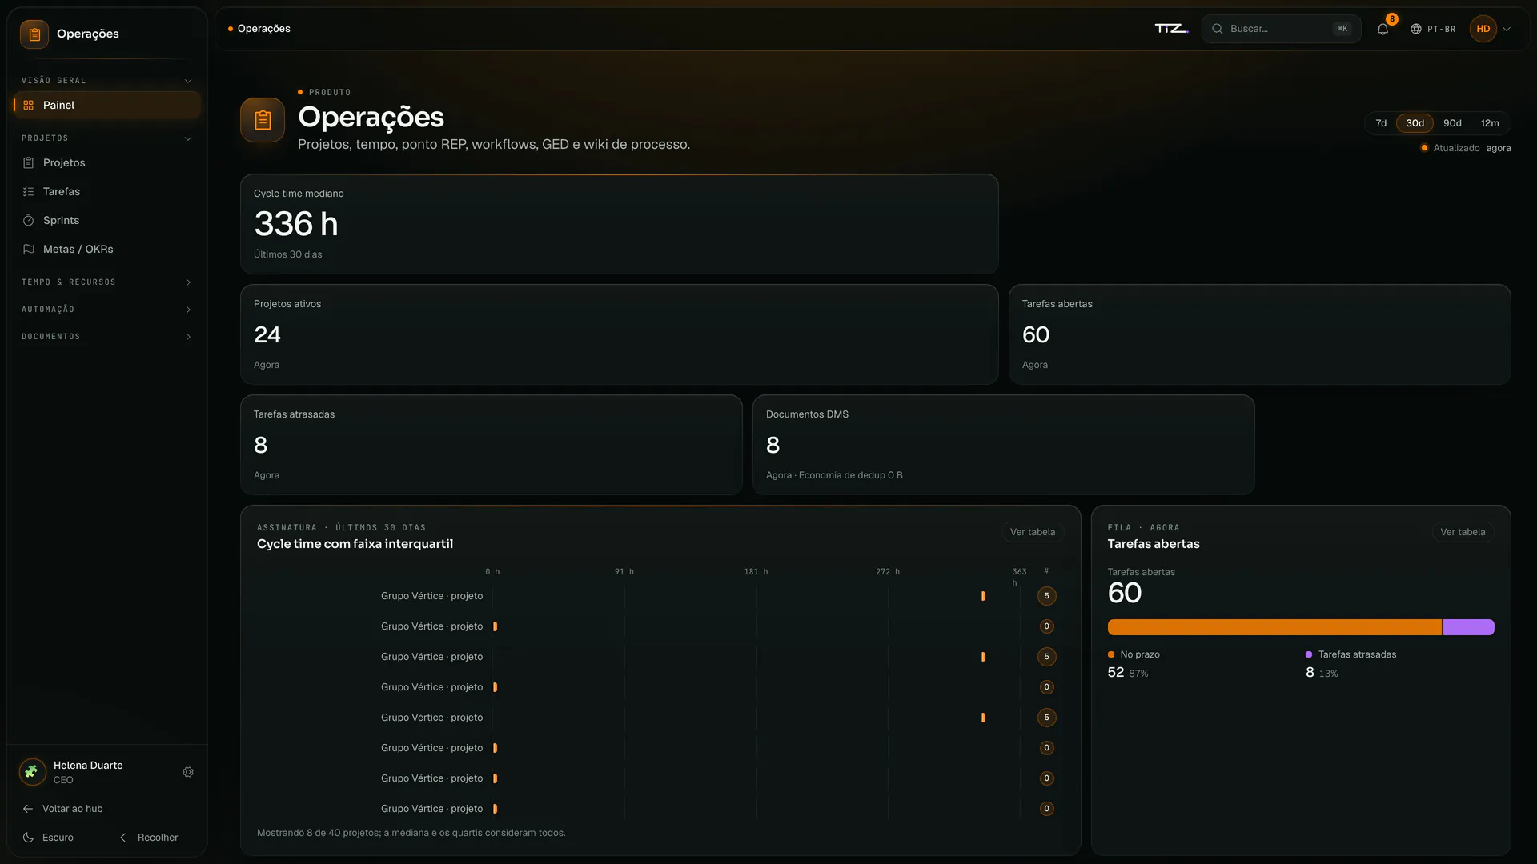The image size is (1537, 864).
Task: Open the Sprints menu item
Action: tap(106, 220)
